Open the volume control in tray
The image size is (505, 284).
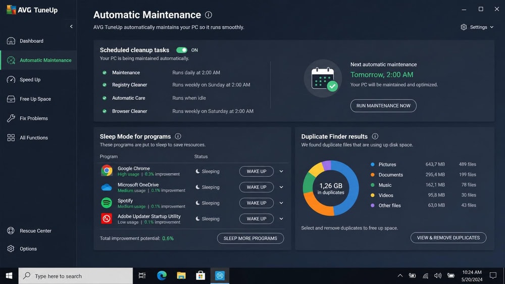pos(438,275)
